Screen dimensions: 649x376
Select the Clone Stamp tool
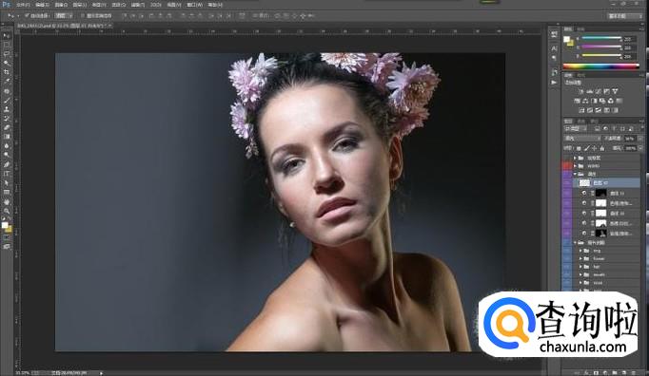tap(7, 109)
